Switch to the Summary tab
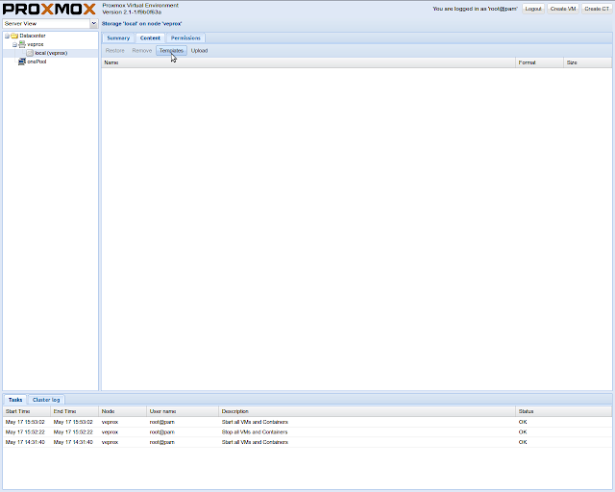This screenshot has height=492, width=615. [x=118, y=38]
